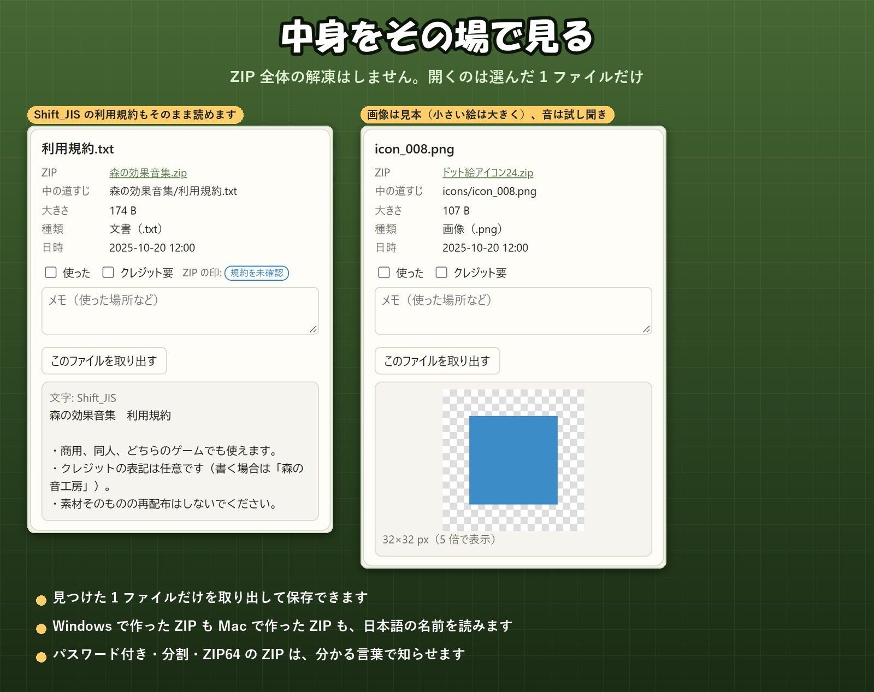Click the subtitle ZIP 全体の解凍はしません

click(x=437, y=76)
